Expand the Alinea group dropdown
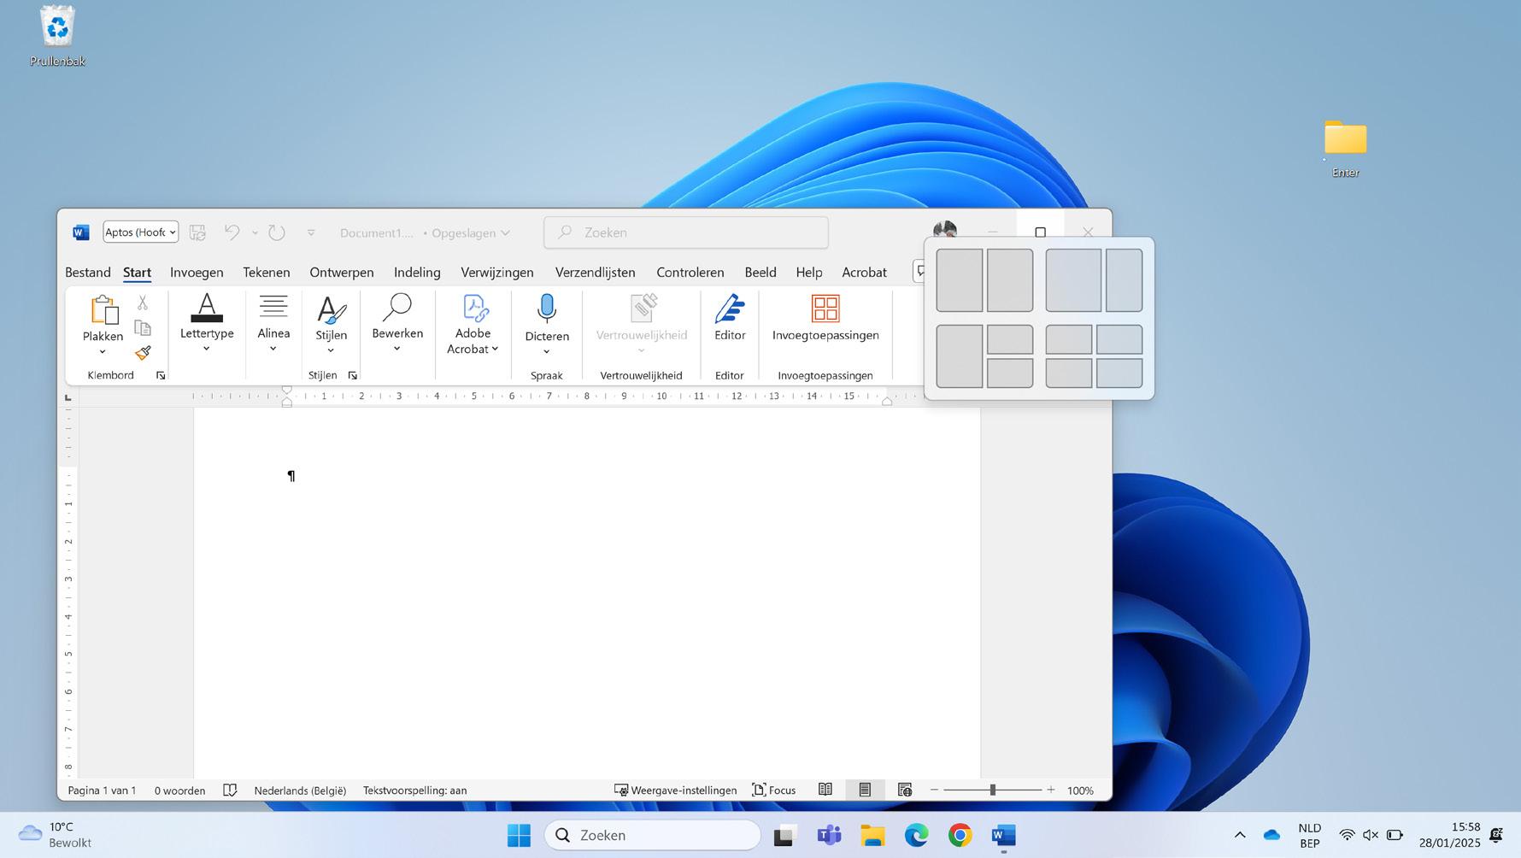 (273, 349)
